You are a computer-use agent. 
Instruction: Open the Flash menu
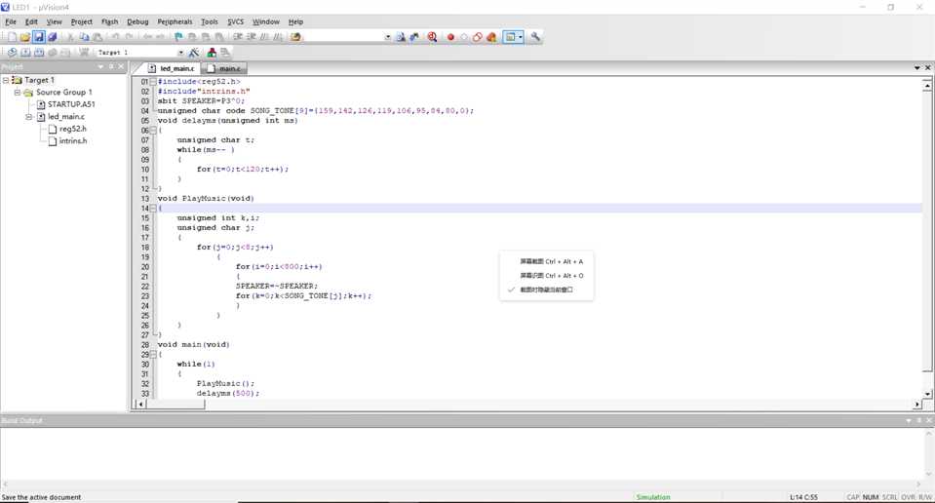(x=110, y=21)
